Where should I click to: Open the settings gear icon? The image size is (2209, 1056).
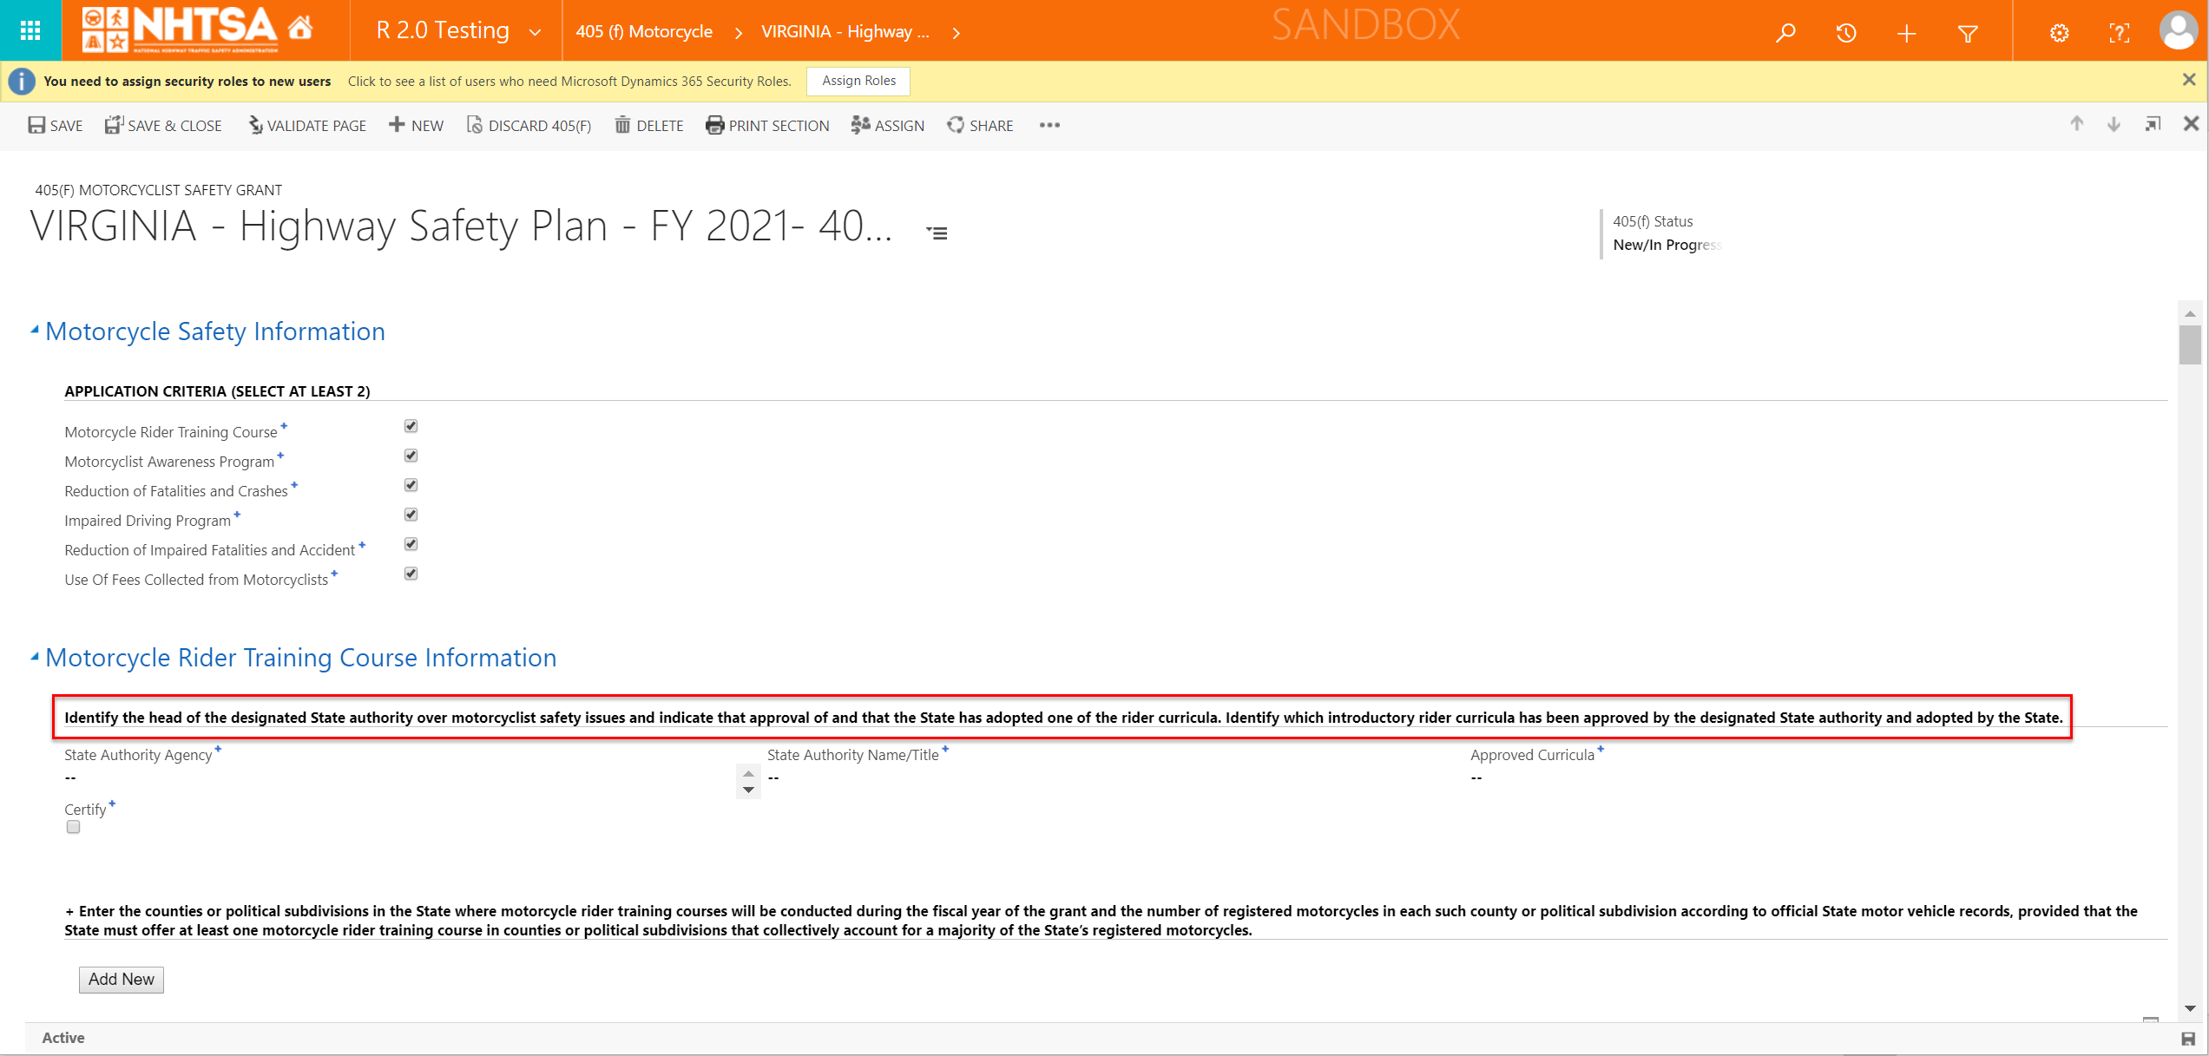[2059, 33]
